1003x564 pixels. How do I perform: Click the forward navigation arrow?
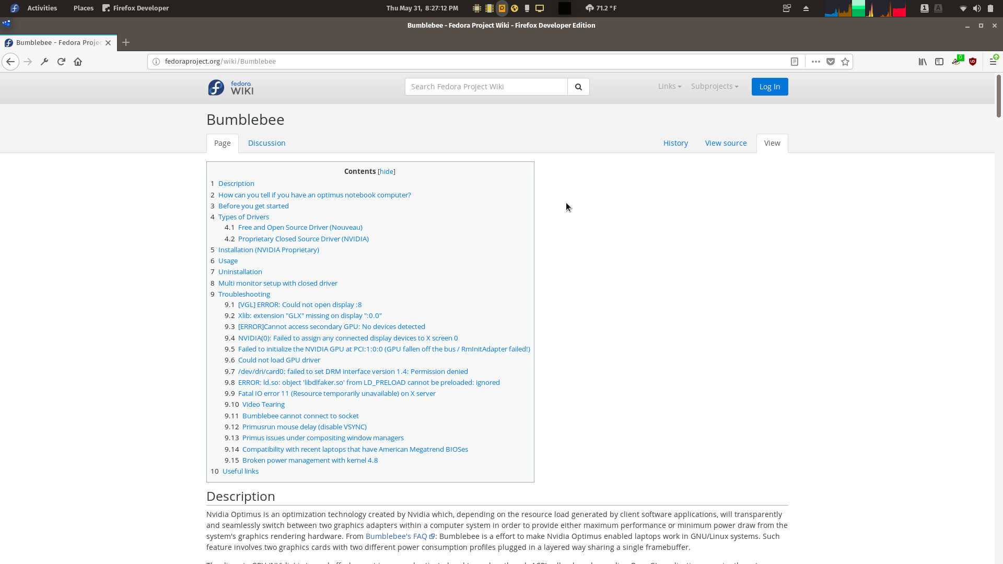[x=28, y=62]
